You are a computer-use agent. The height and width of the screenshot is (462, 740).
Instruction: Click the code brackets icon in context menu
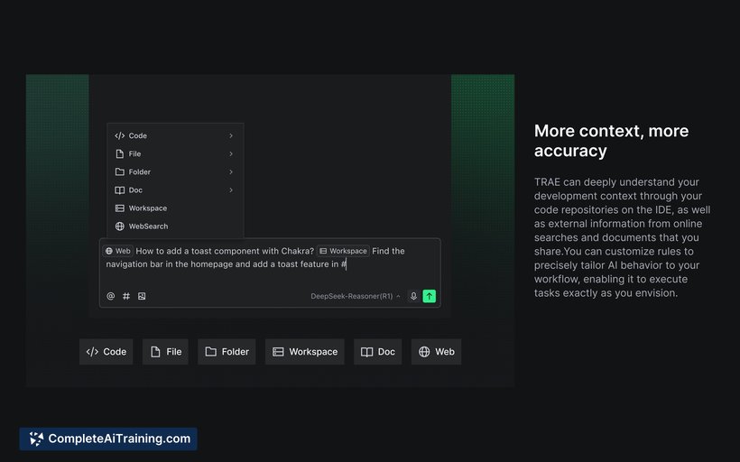pos(120,135)
